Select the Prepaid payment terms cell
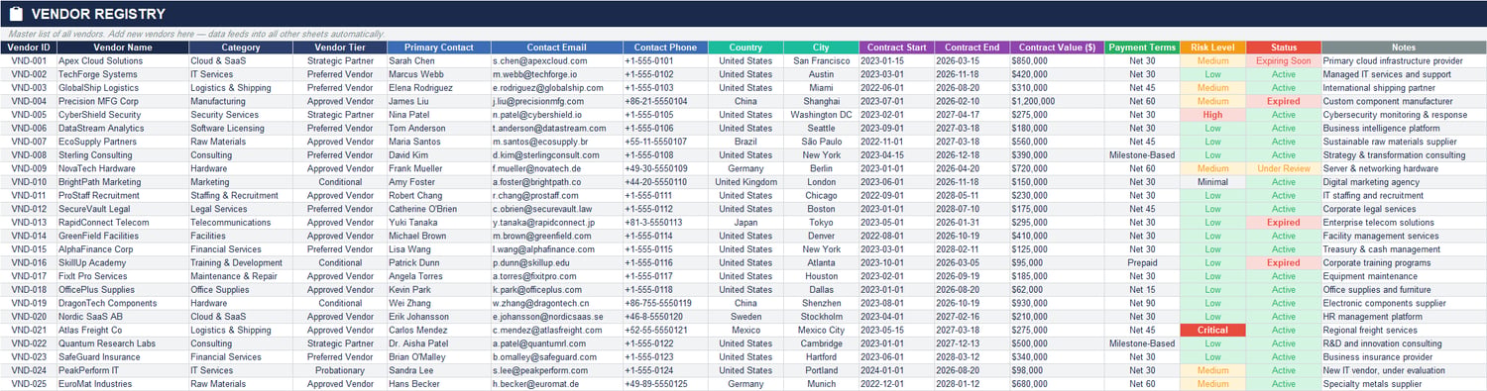 [x=1142, y=262]
